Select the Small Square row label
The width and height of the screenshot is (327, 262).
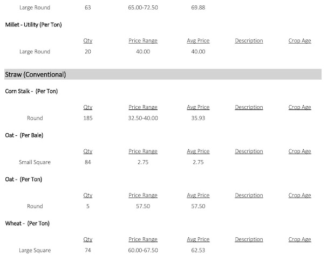click(x=35, y=162)
